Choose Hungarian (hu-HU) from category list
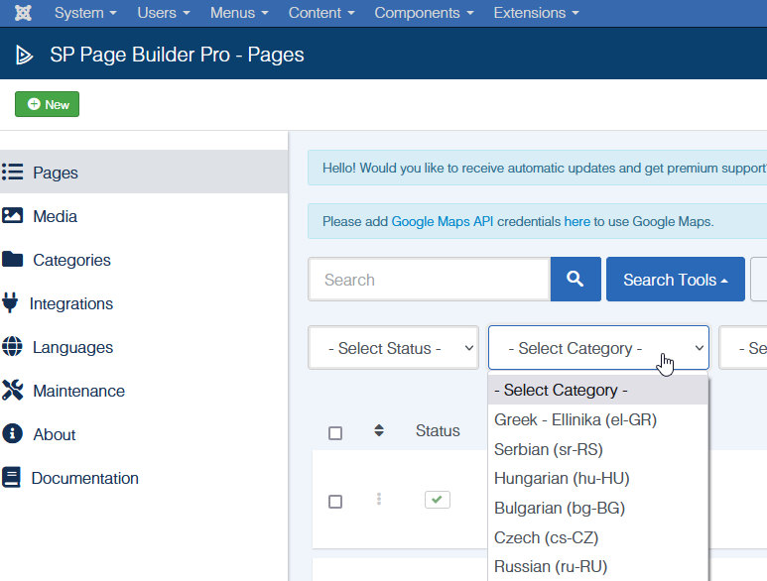Viewport: 767px width, 581px height. (x=562, y=478)
